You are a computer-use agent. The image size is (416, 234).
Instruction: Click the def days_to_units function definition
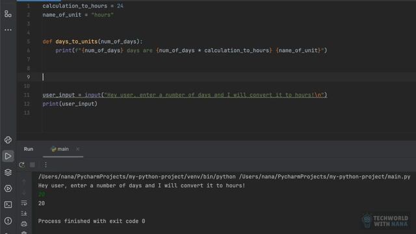click(x=92, y=42)
